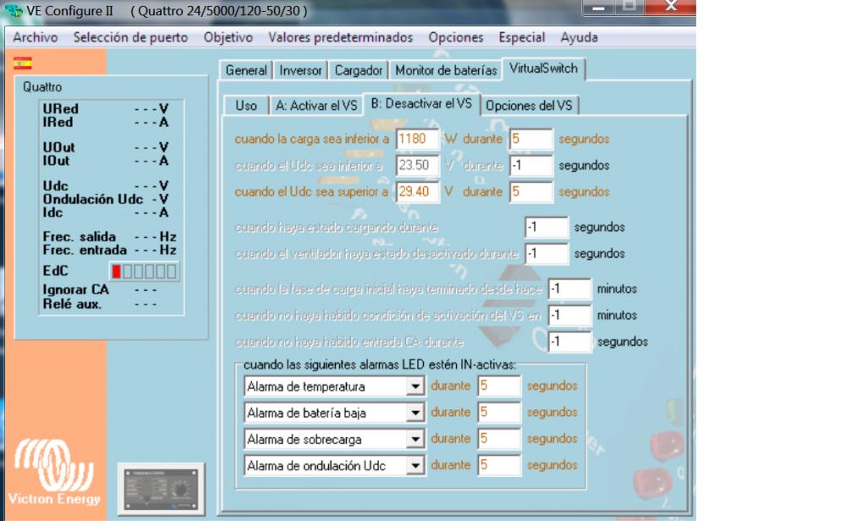Click seconds field for Udc superior condition
The image size is (846, 521).
click(531, 192)
